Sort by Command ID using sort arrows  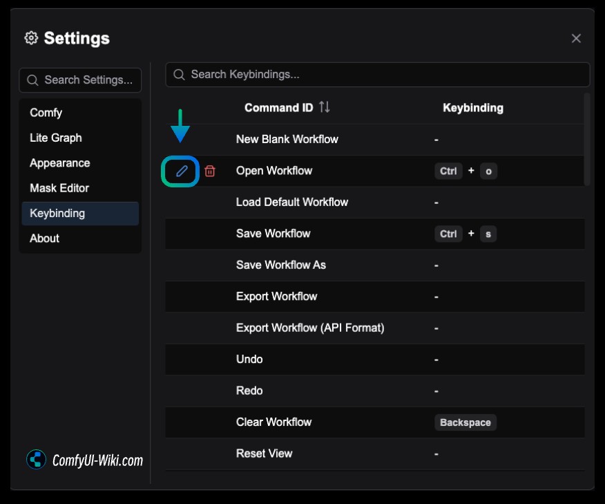click(324, 107)
